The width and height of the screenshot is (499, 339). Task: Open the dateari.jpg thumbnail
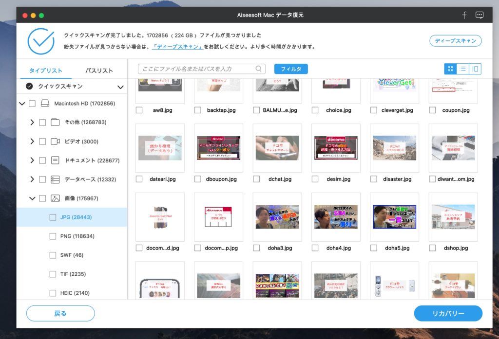point(160,148)
